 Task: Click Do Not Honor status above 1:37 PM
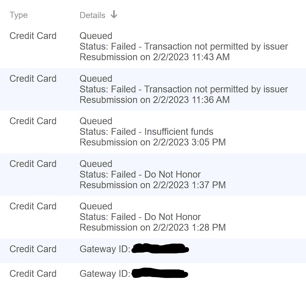coord(140,175)
